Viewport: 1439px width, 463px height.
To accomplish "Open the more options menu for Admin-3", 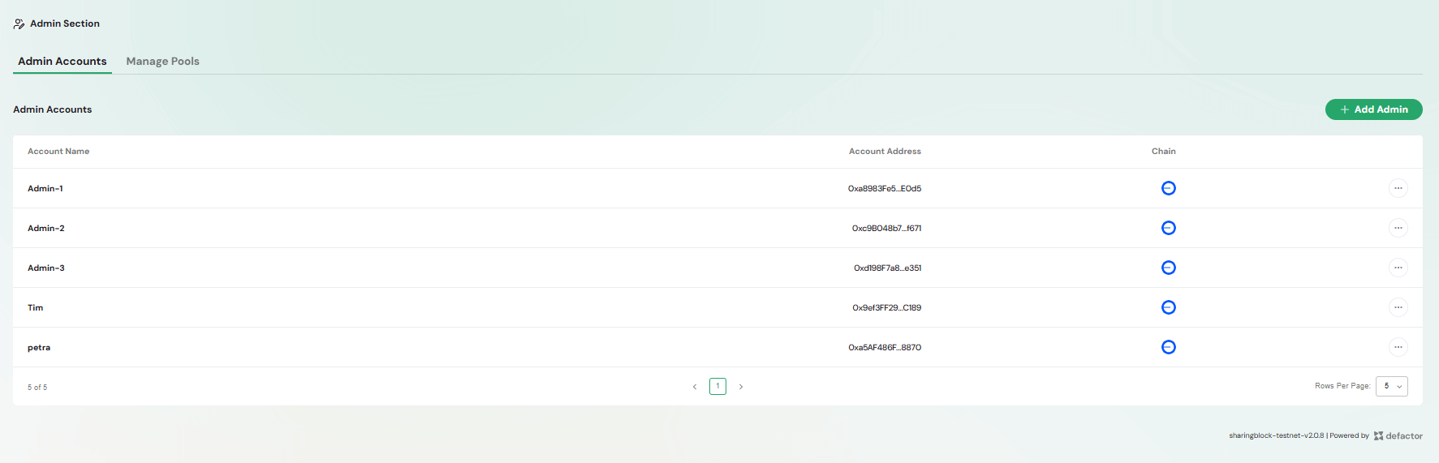I will coord(1398,268).
